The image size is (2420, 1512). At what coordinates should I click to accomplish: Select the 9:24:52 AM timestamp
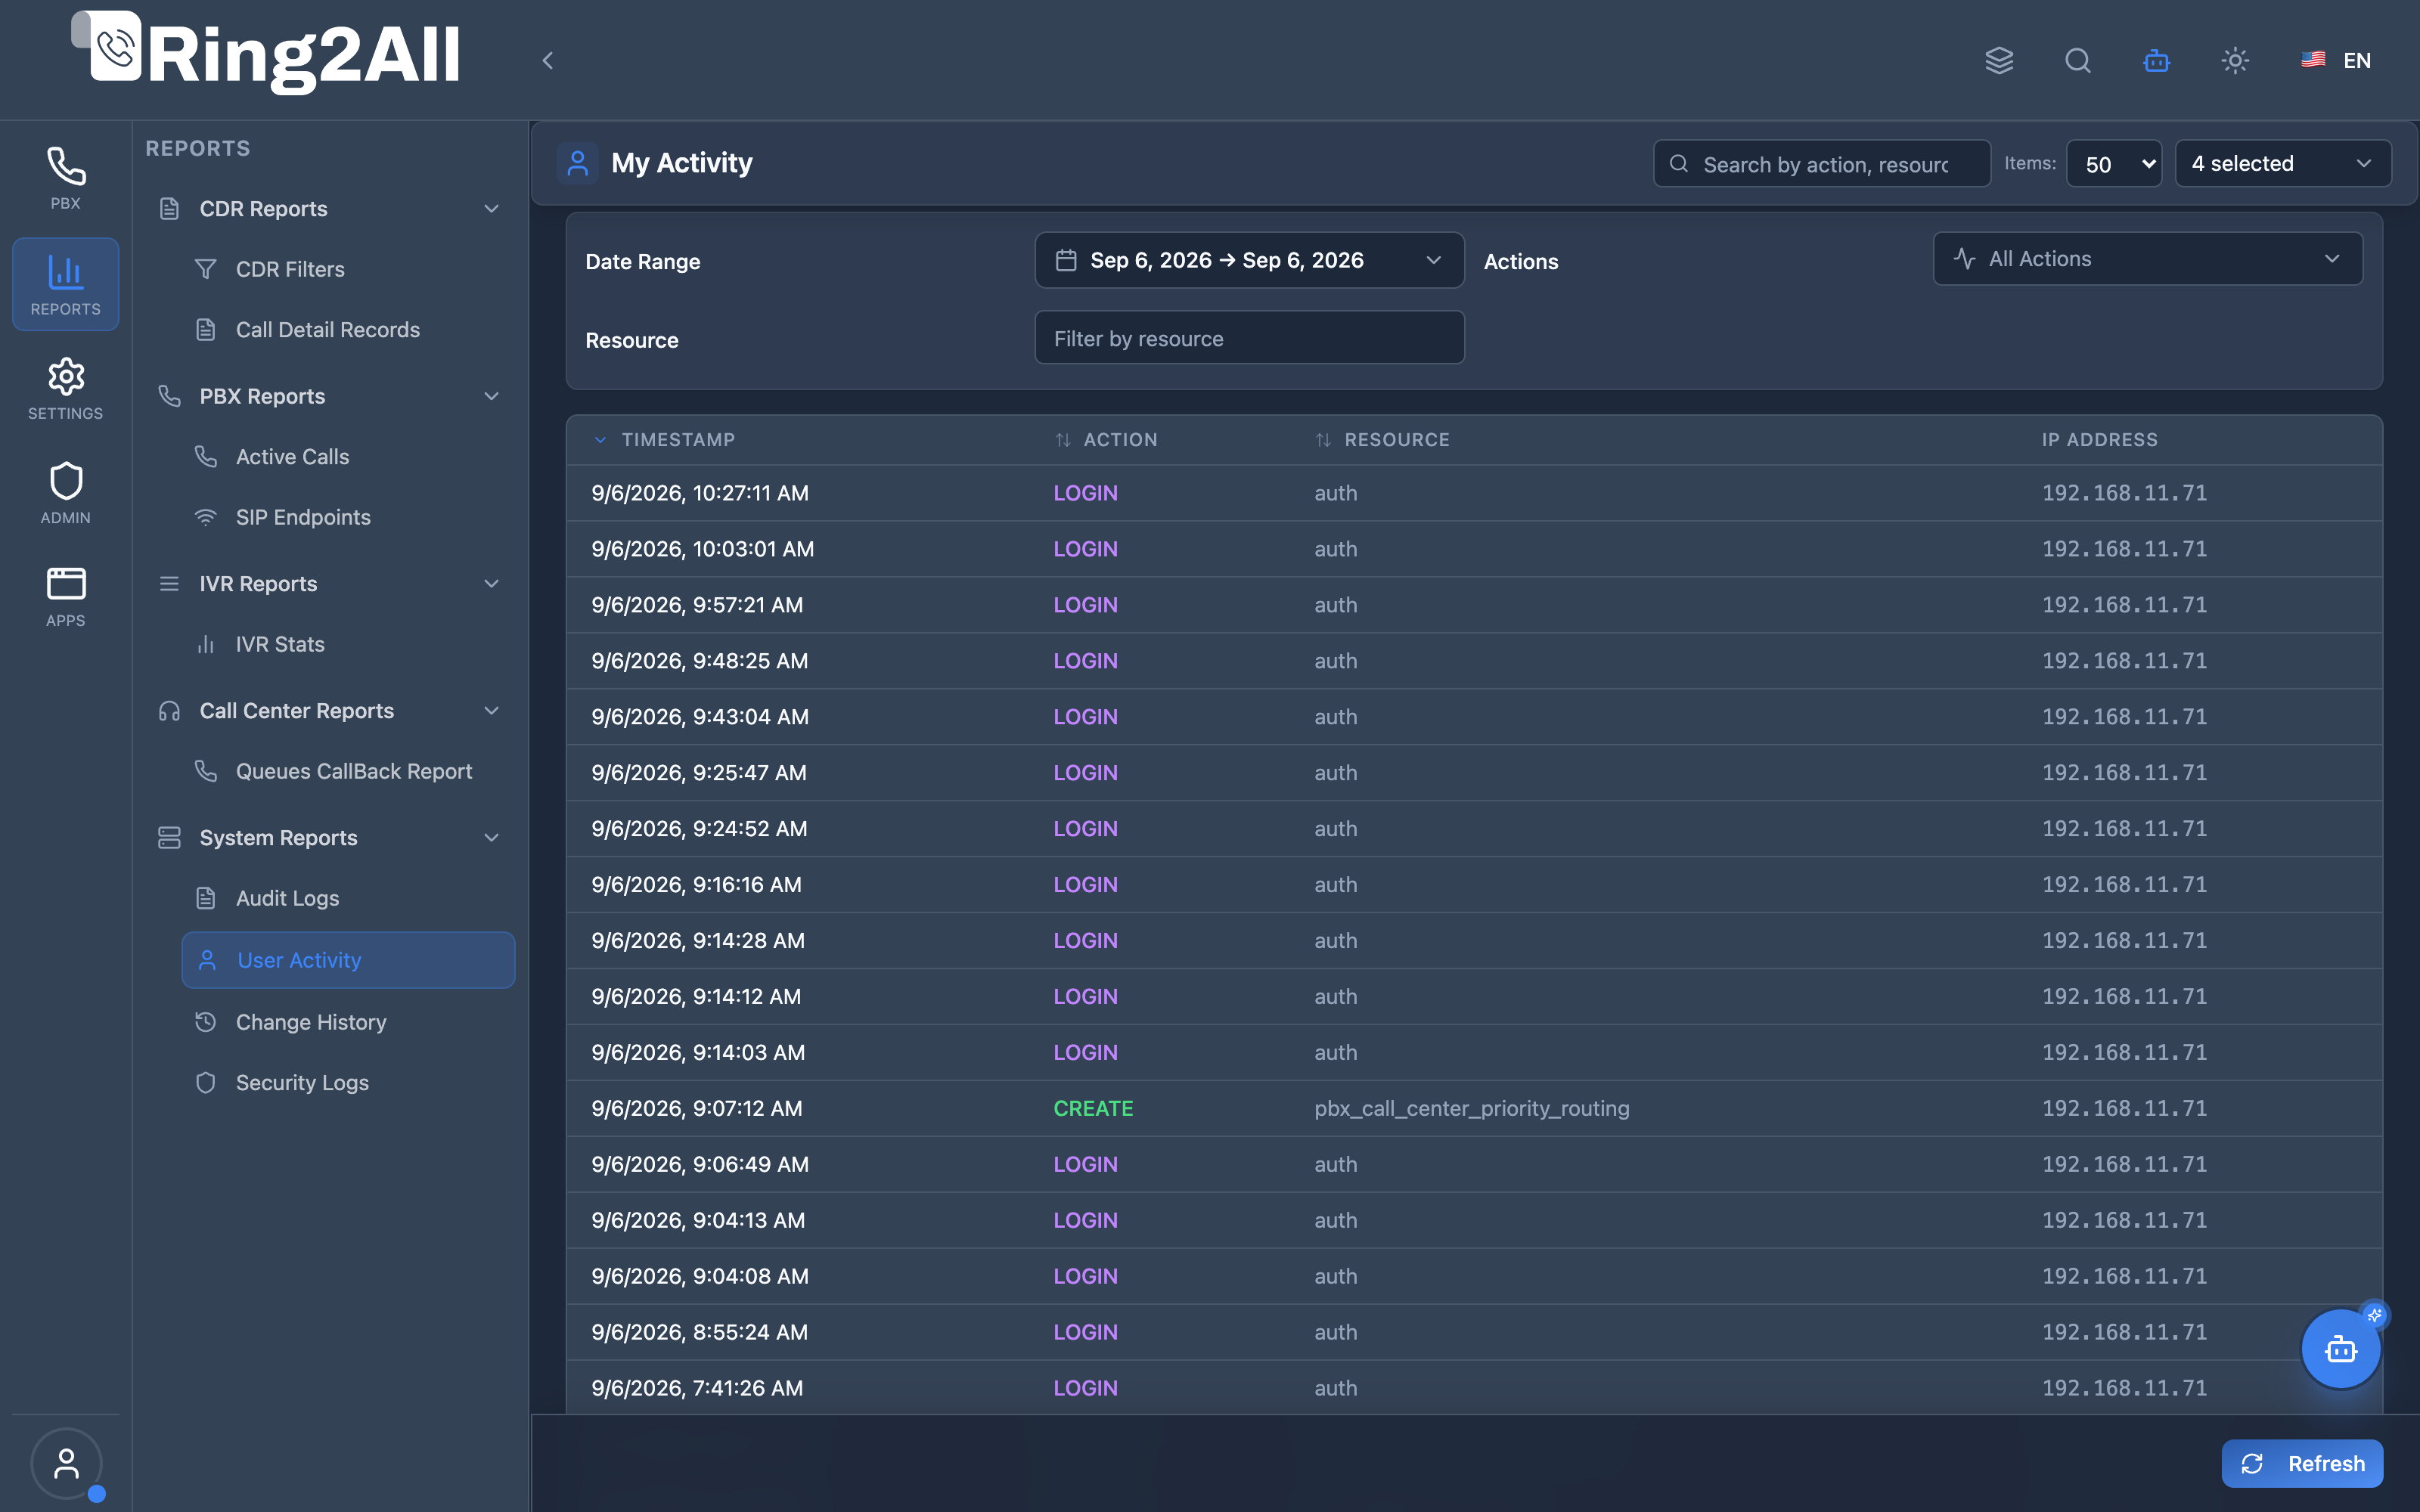(699, 829)
